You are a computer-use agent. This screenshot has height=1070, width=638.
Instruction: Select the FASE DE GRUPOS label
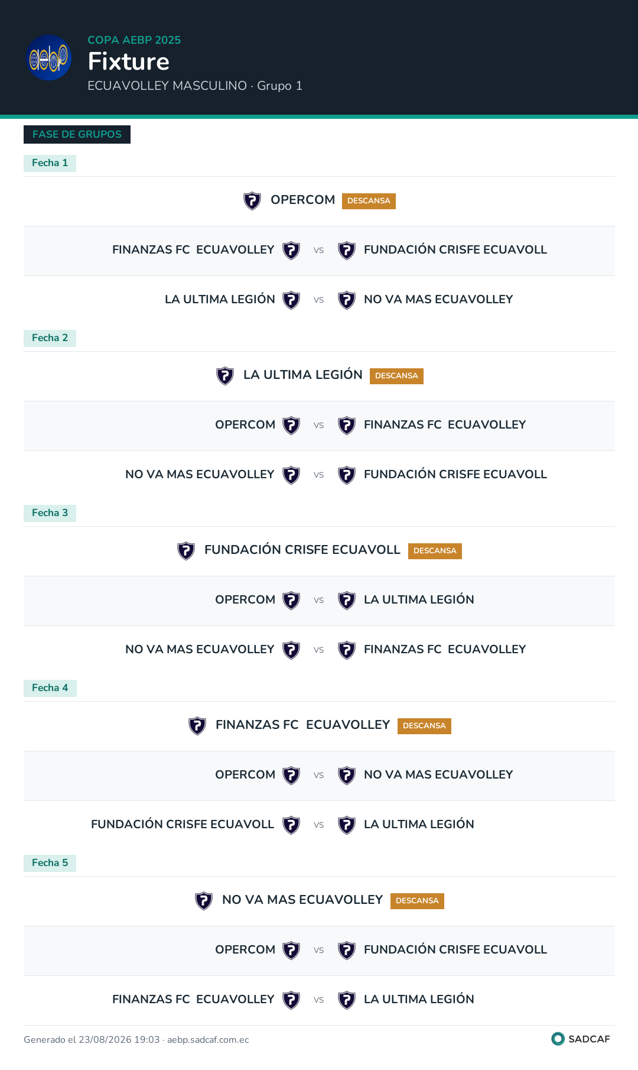point(77,134)
